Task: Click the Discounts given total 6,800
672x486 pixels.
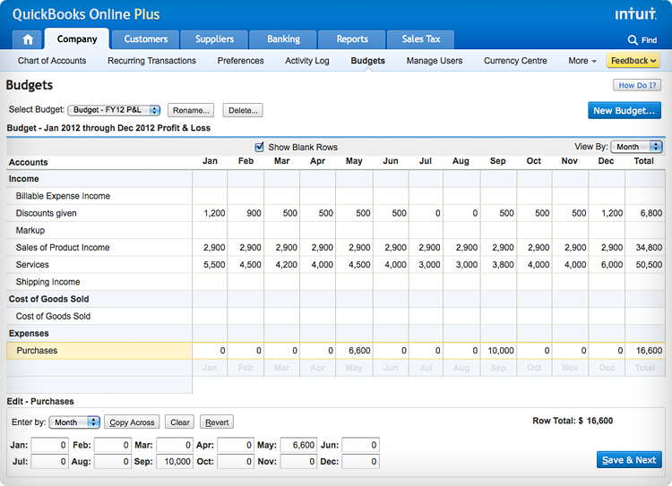Action: point(645,213)
